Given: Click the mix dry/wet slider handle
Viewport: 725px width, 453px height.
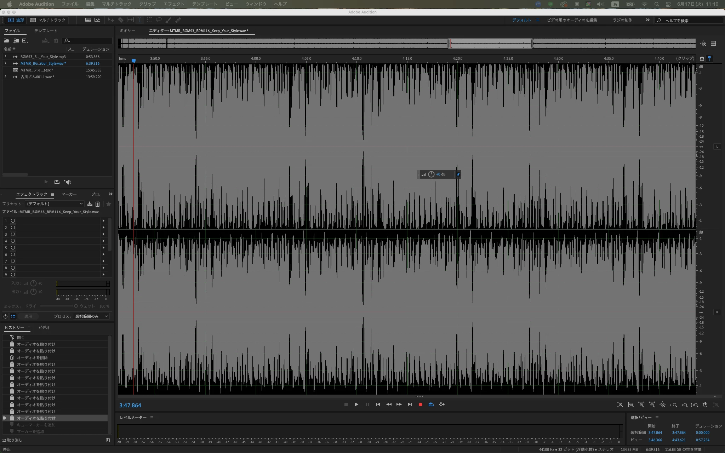Looking at the screenshot, I should [x=76, y=306].
